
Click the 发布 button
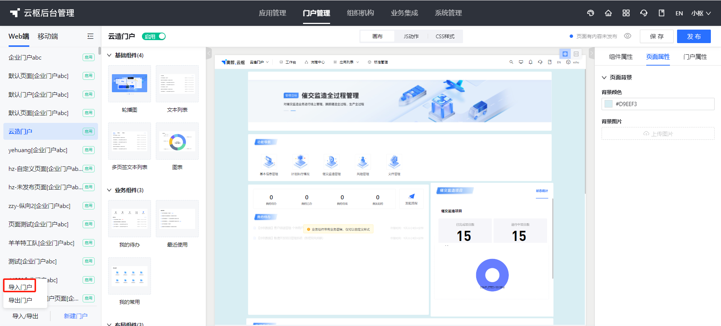694,36
